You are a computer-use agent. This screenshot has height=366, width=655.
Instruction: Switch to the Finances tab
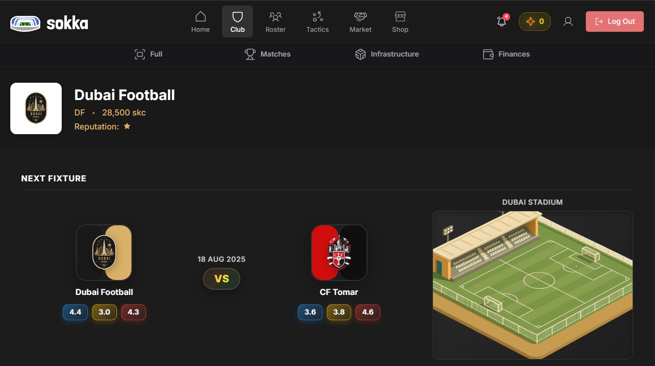(x=506, y=54)
